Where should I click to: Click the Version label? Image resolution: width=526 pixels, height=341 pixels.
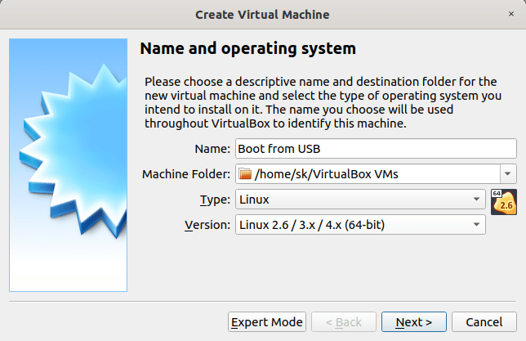coord(207,225)
